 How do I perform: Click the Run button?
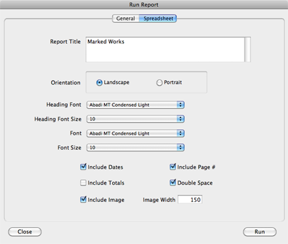click(x=259, y=232)
